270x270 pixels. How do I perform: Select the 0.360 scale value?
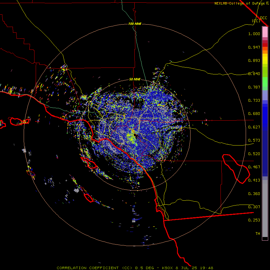254,194
